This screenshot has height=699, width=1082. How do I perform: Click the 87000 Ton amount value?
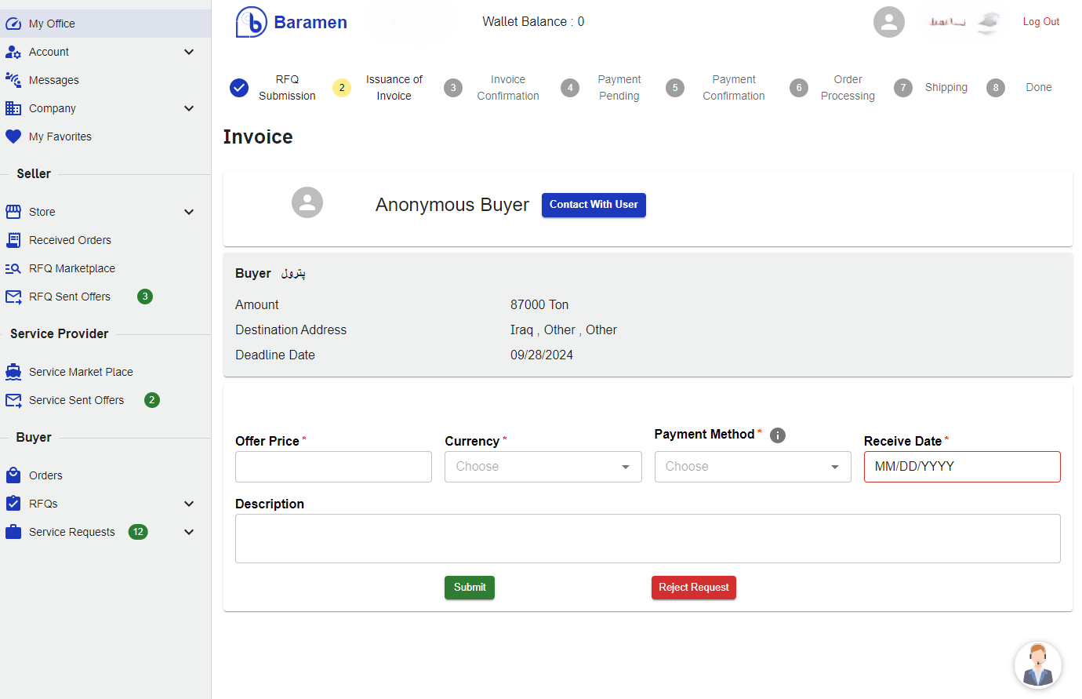pyautogui.click(x=539, y=304)
